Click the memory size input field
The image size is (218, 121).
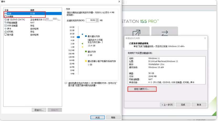91,20
